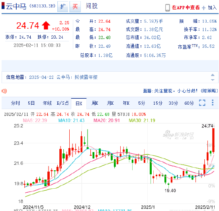Click the 成交额 1.38亿元 value
The width and height of the screenshot is (219, 211).
(153, 29)
